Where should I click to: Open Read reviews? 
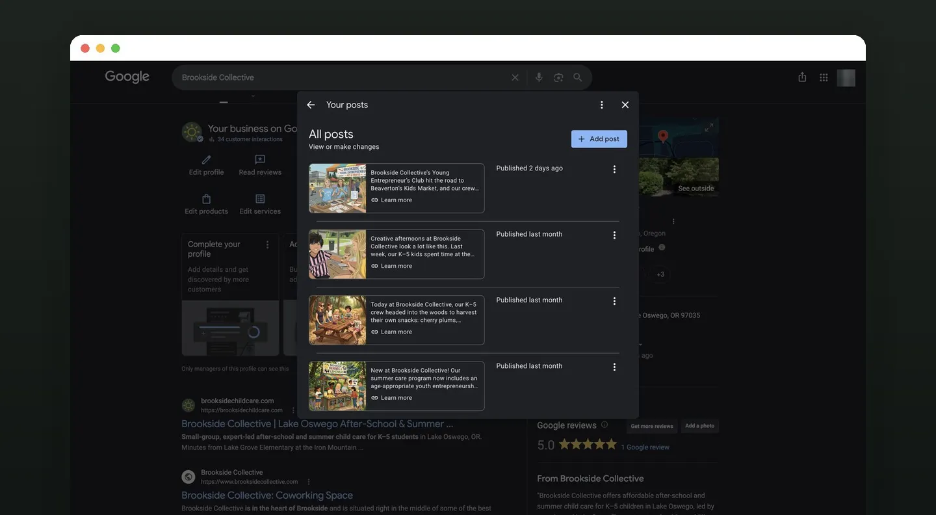click(260, 165)
